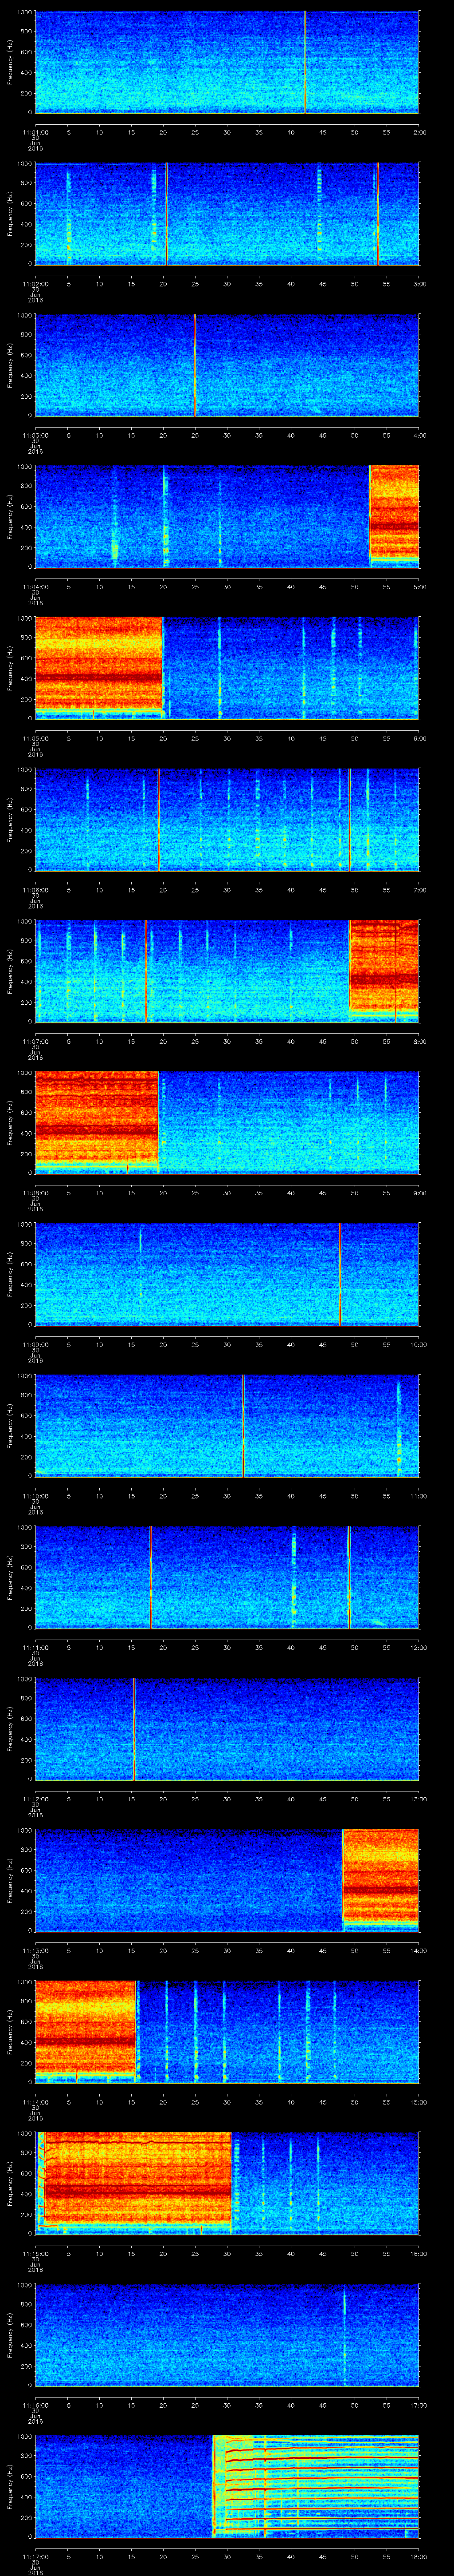
Task: Click the 11:05:00 start-time label
Action: pos(35,739)
